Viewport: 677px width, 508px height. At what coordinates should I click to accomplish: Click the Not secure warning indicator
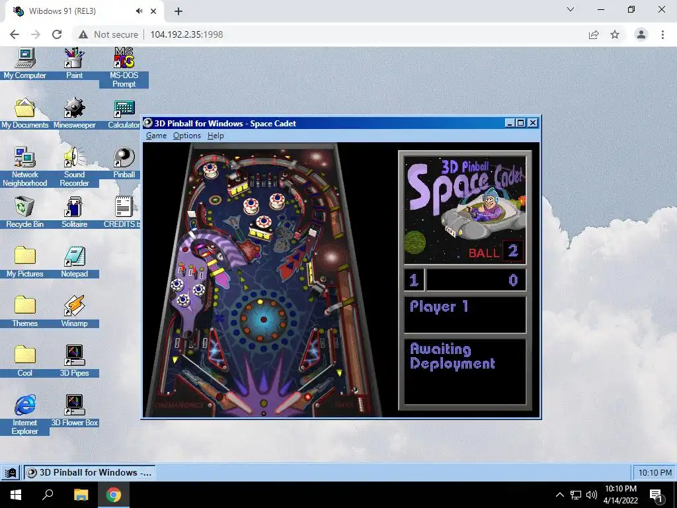[108, 34]
